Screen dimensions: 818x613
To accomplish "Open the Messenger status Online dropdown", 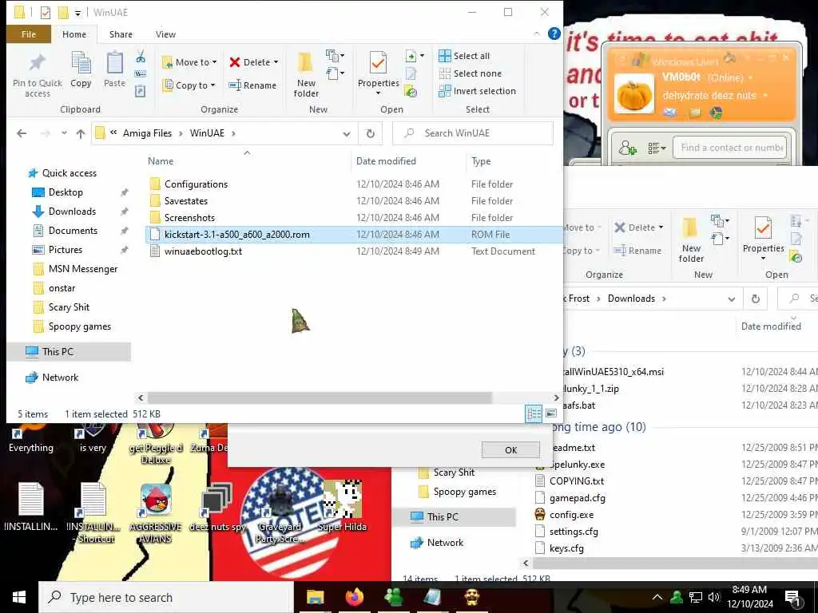I will click(x=751, y=77).
